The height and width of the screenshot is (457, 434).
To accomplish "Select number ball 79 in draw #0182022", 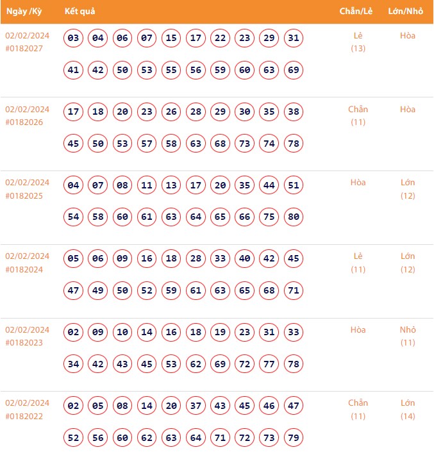I will 294,438.
